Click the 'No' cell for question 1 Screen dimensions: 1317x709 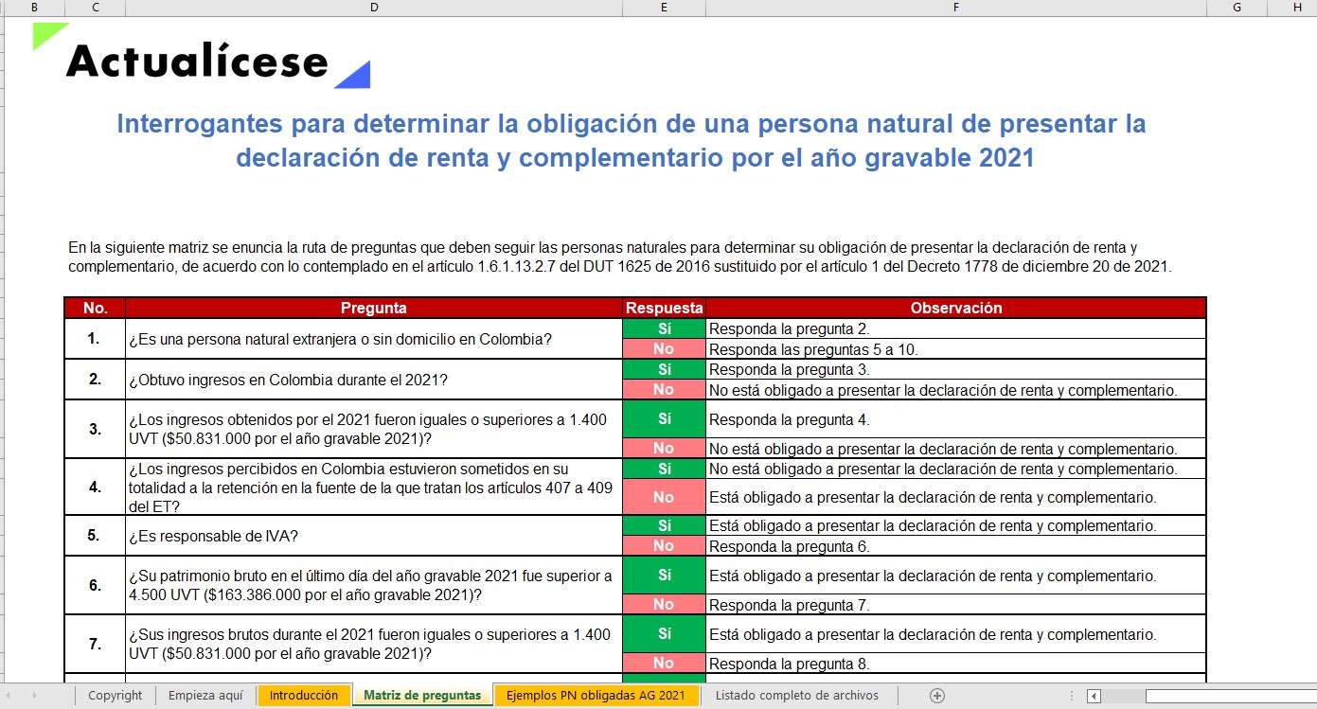[664, 348]
